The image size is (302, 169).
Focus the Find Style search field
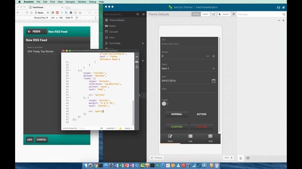click(x=259, y=15)
